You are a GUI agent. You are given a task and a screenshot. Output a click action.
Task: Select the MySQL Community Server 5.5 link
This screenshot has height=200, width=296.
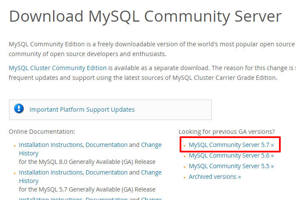point(231,166)
